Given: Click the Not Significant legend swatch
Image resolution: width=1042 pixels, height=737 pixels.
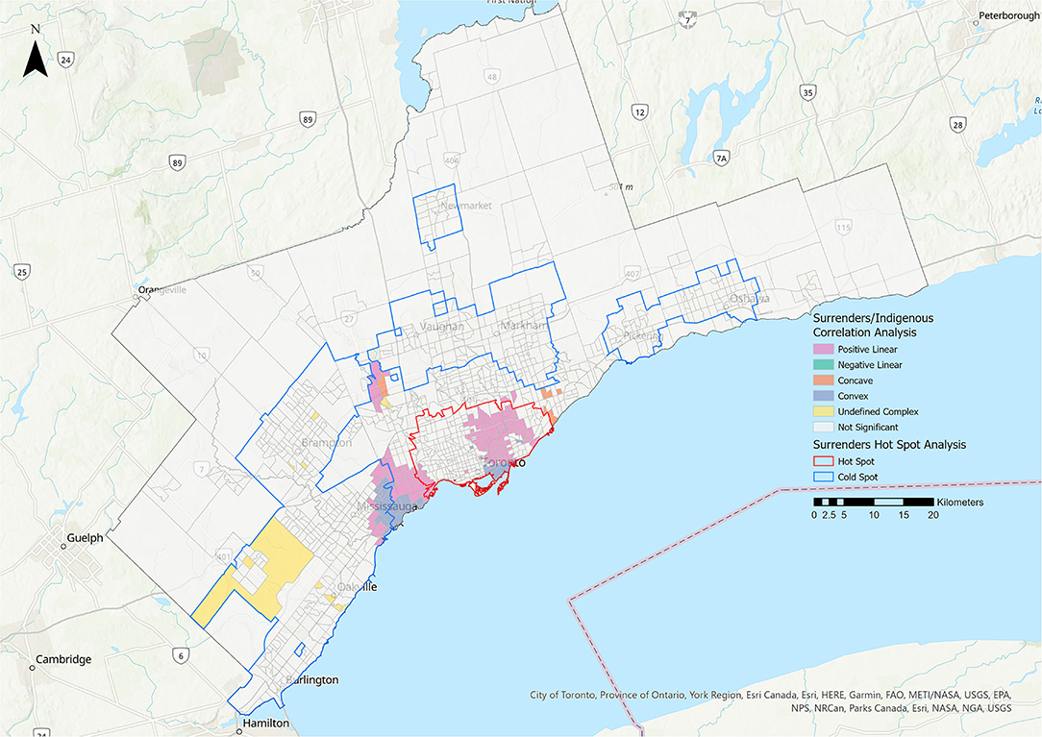Looking at the screenshot, I should click(x=824, y=428).
